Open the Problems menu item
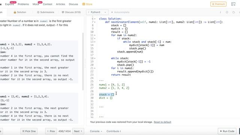Screen dimensions: 240x135 (x=23, y=4)
